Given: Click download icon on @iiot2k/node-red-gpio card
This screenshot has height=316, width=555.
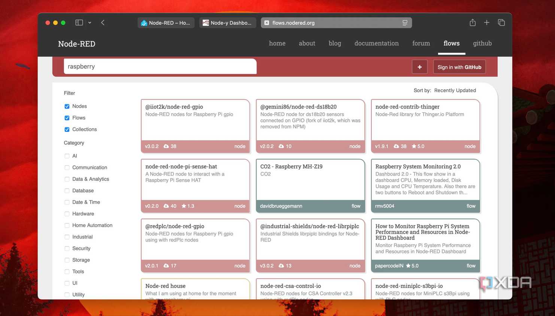Looking at the screenshot, I should [x=166, y=146].
